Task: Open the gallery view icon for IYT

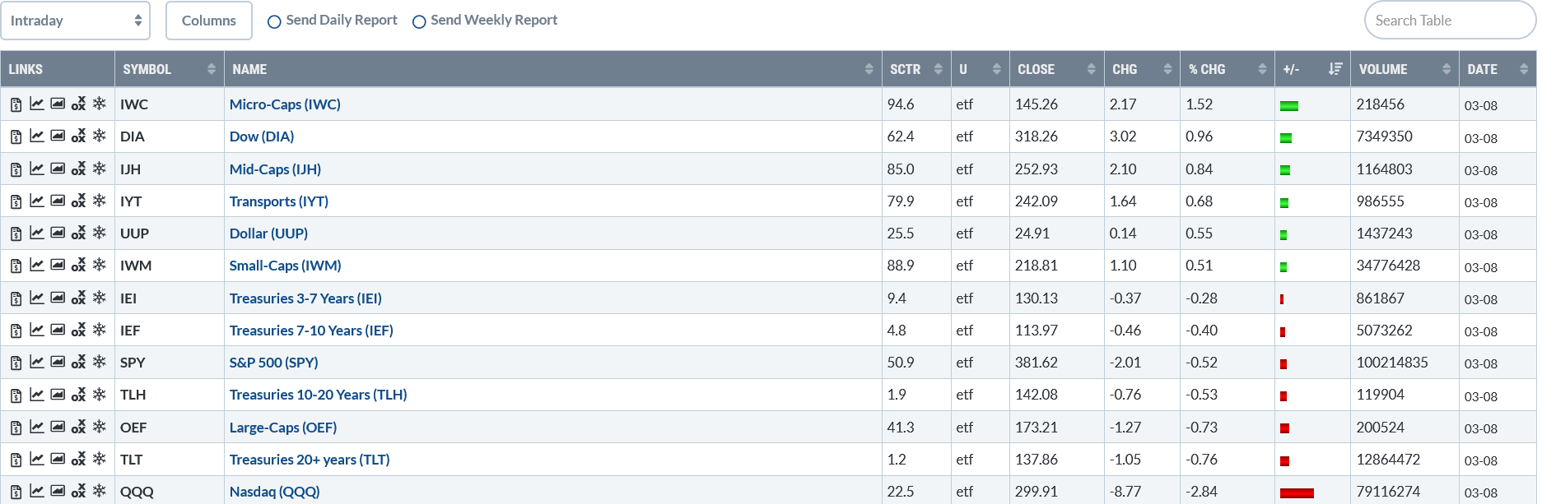Action: [x=58, y=200]
